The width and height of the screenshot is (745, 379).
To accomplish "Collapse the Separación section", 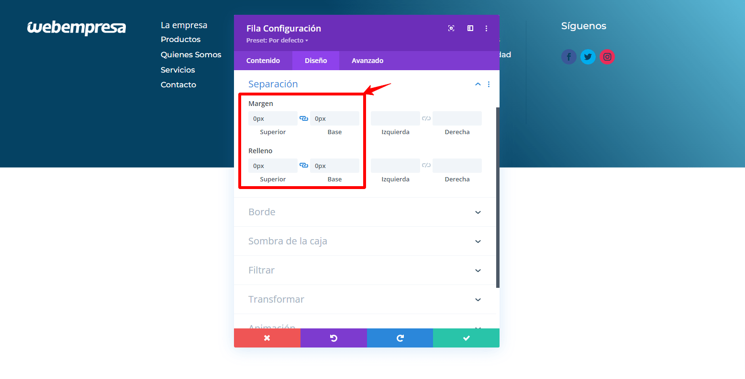I will [478, 84].
